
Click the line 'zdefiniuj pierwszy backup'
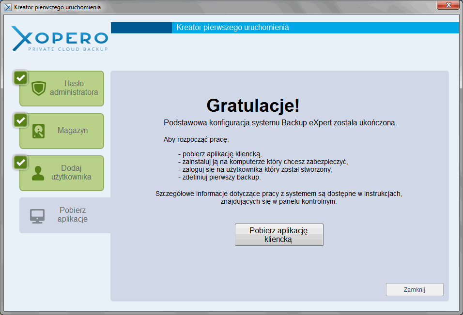(219, 177)
